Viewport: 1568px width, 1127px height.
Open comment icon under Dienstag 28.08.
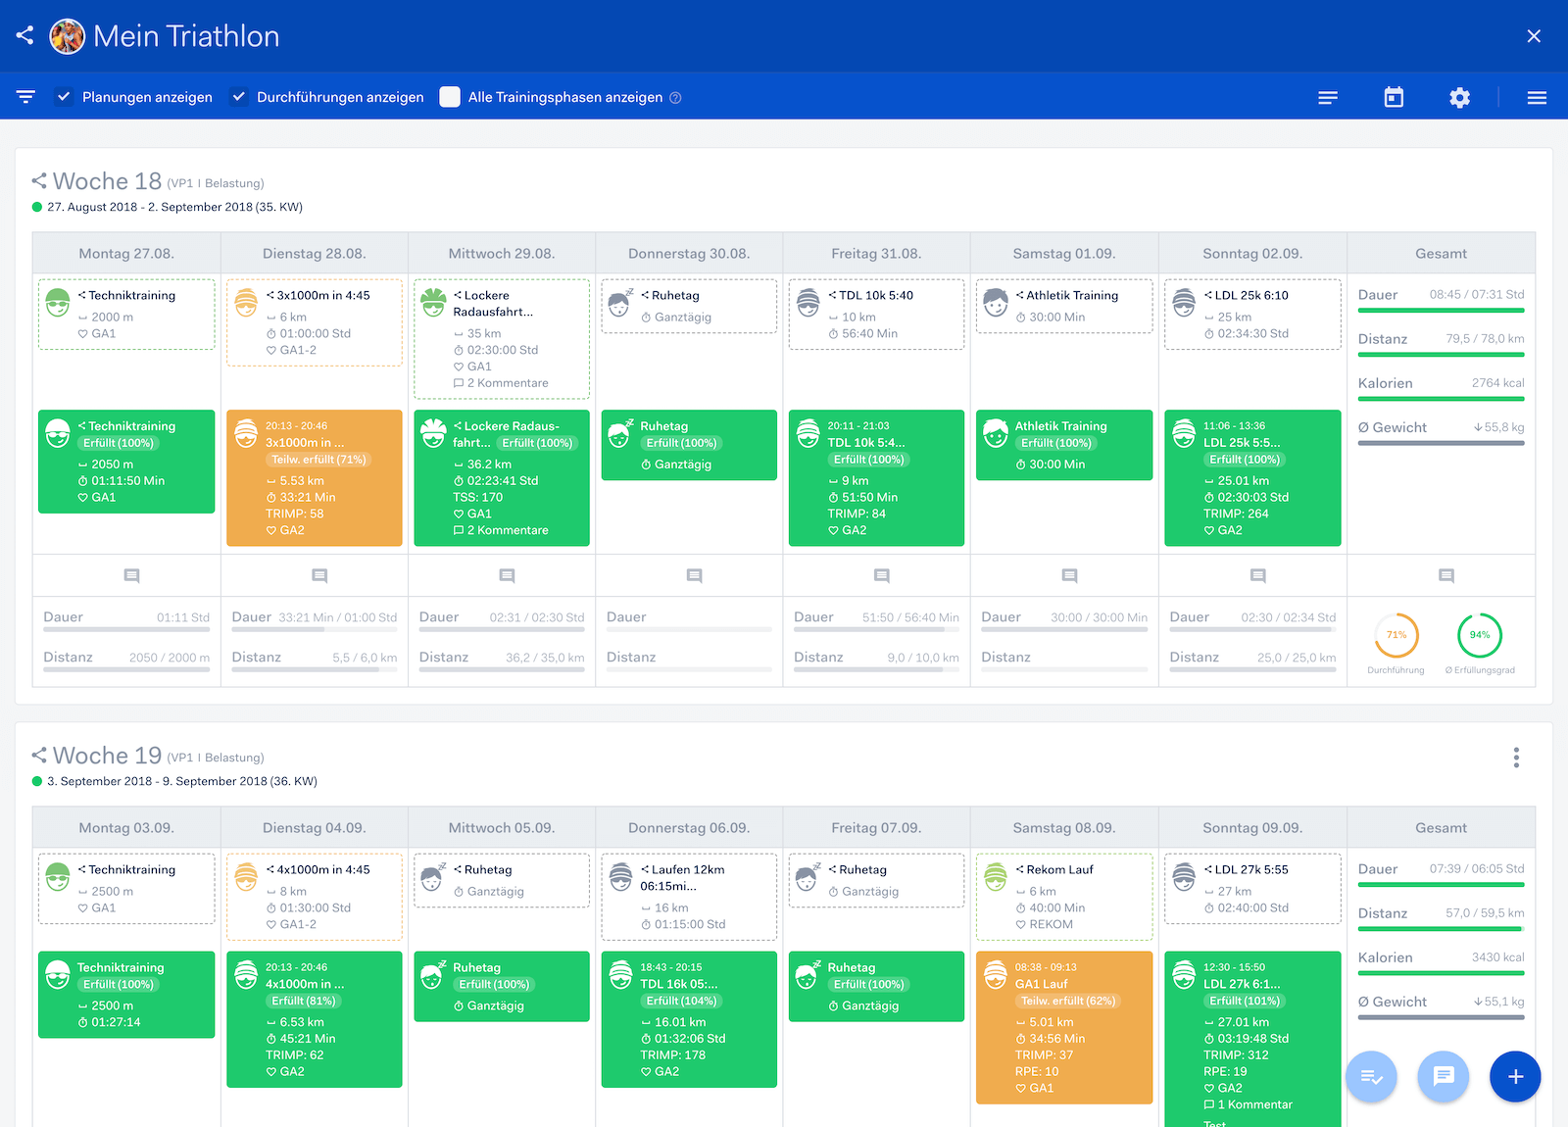[x=319, y=576]
